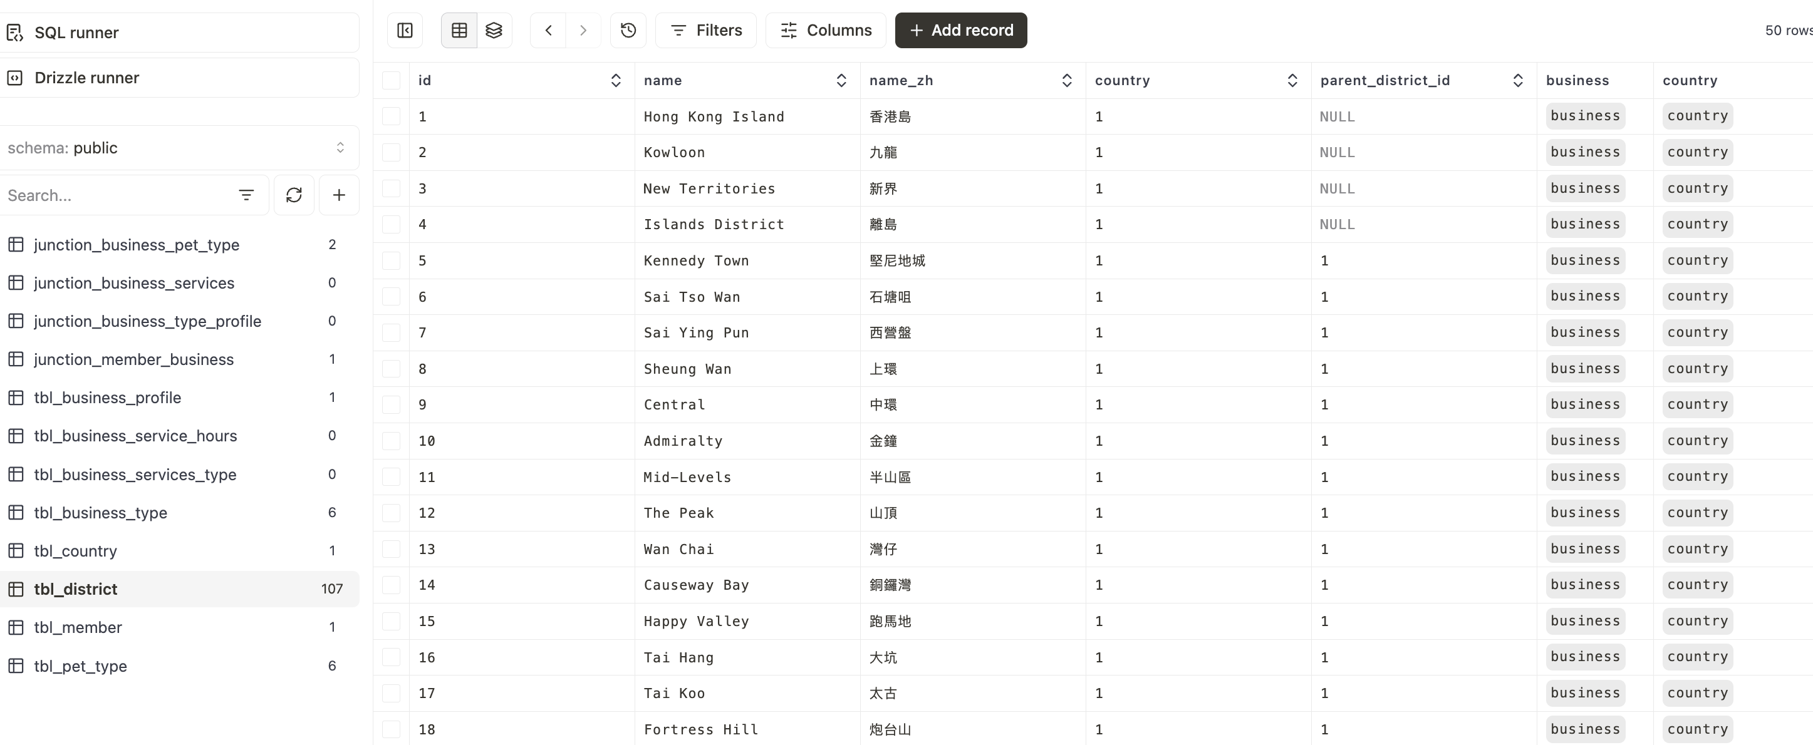
Task: Switch to stacked layers view icon
Action: click(494, 30)
